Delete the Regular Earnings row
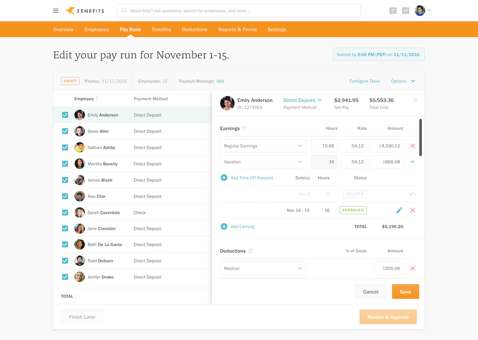The image size is (478, 340). pos(413,146)
